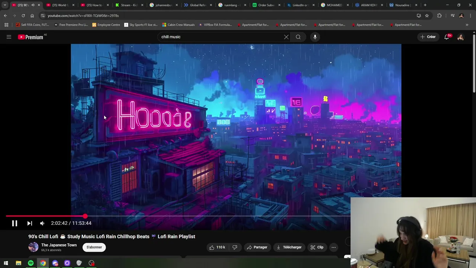Switch to the 'Order Subw' tab
Screen dimensions: 476x268
click(x=266, y=5)
